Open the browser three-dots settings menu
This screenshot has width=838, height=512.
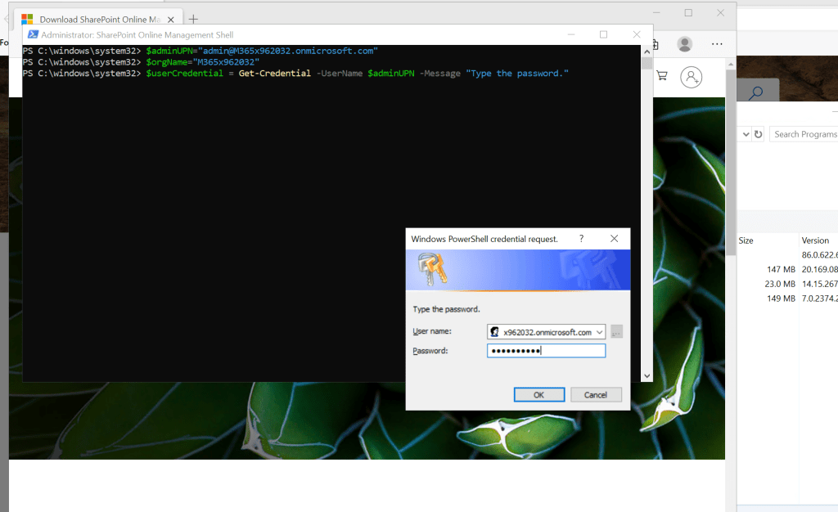[717, 44]
